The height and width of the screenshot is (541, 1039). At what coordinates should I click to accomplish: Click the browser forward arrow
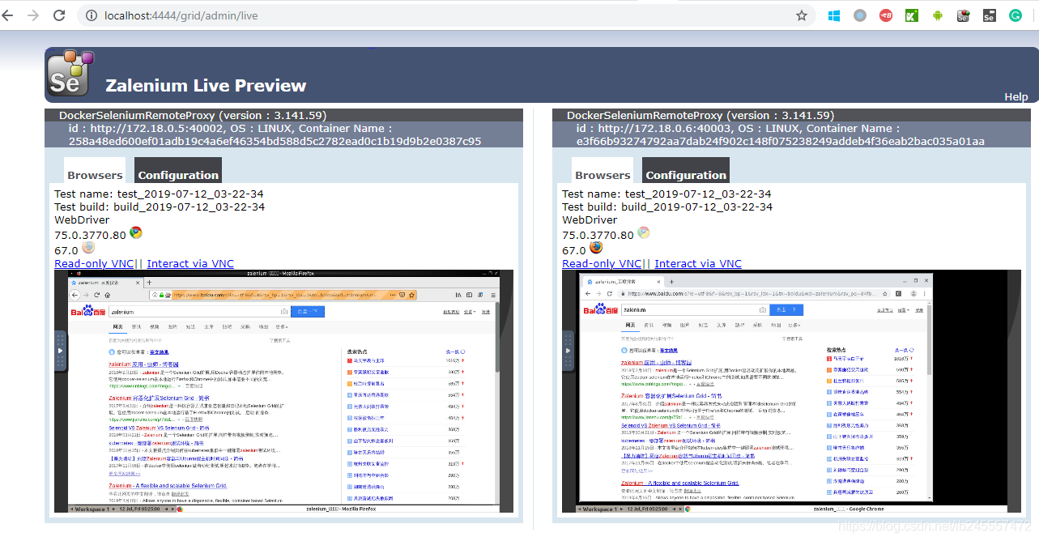[33, 15]
